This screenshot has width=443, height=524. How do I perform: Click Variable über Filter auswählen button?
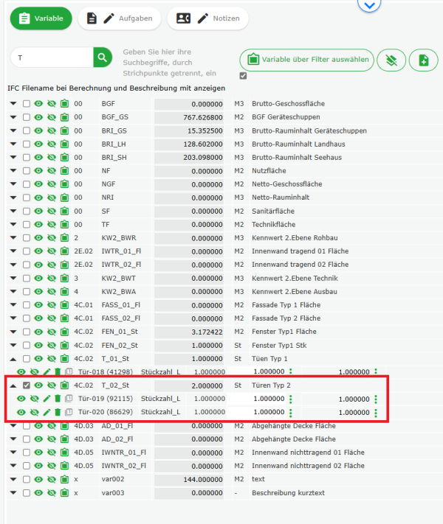(306, 60)
